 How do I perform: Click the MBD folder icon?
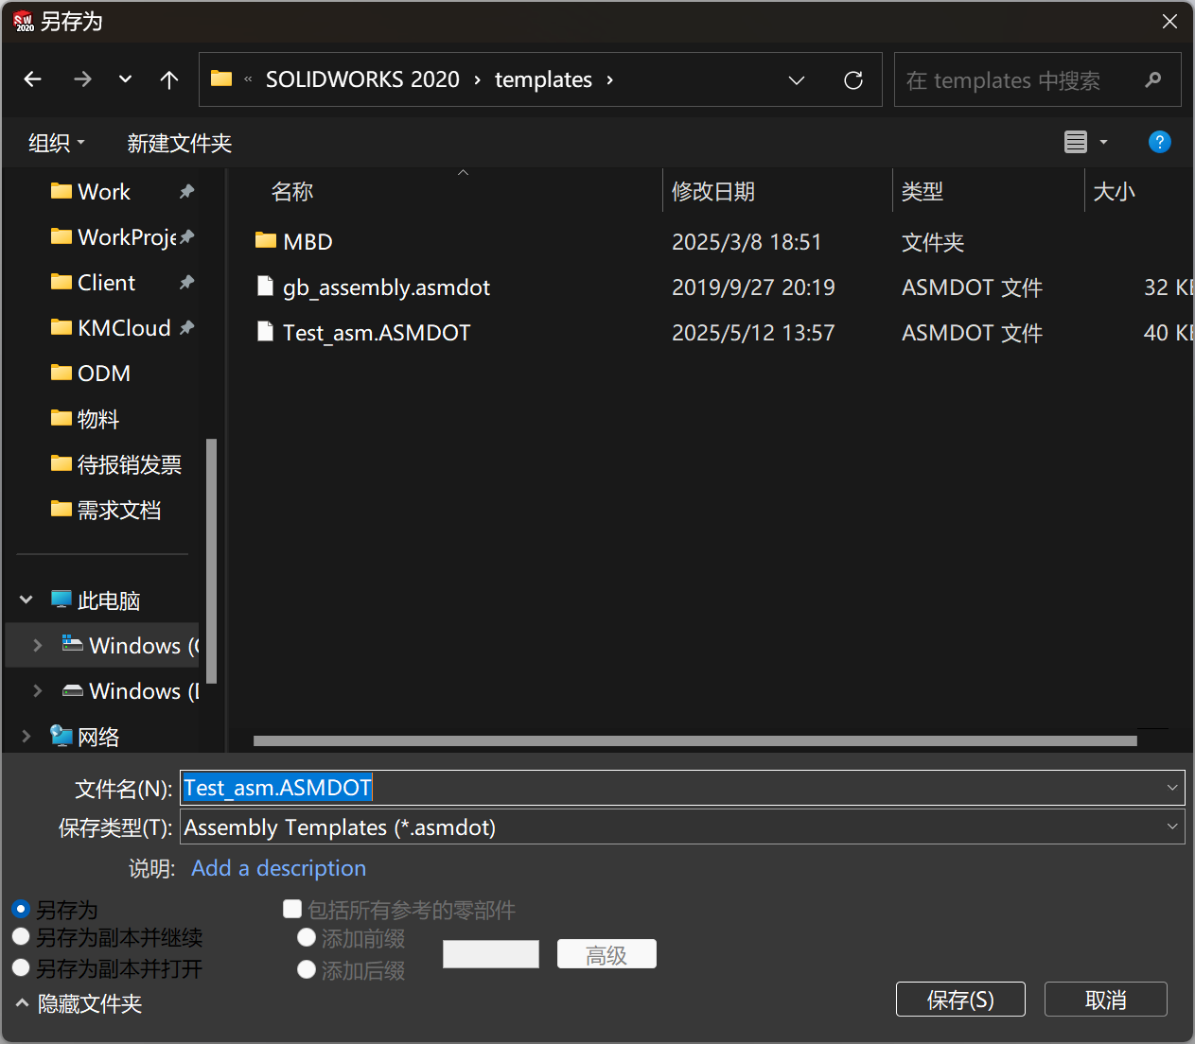266,241
